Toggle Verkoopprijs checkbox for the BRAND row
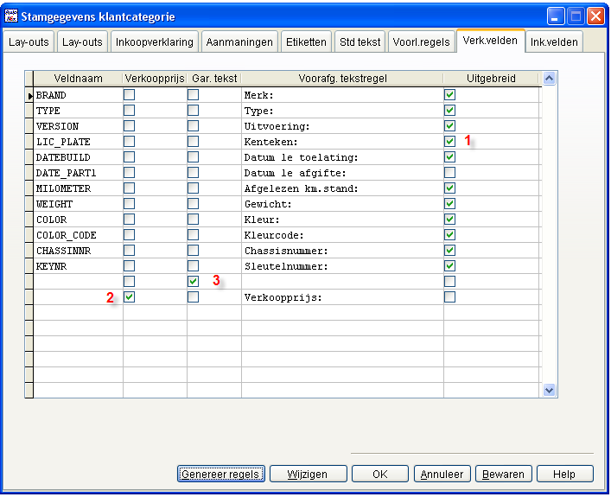This screenshot has width=611, height=497. point(129,95)
